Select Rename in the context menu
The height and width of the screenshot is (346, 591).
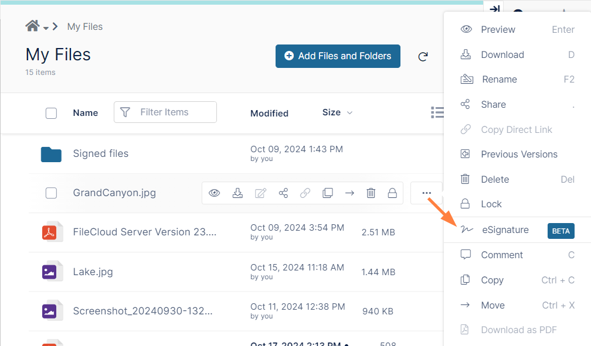coord(499,80)
